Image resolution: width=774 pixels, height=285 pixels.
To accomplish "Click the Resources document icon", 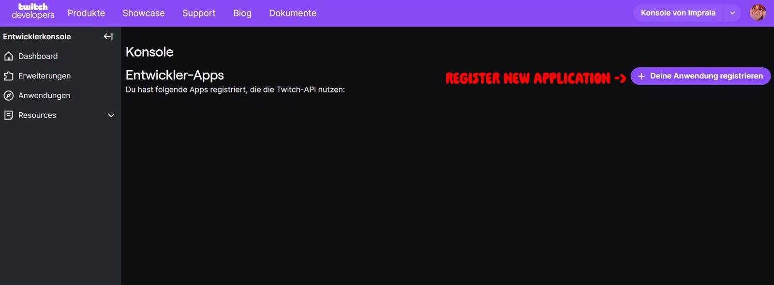I will pyautogui.click(x=9, y=115).
